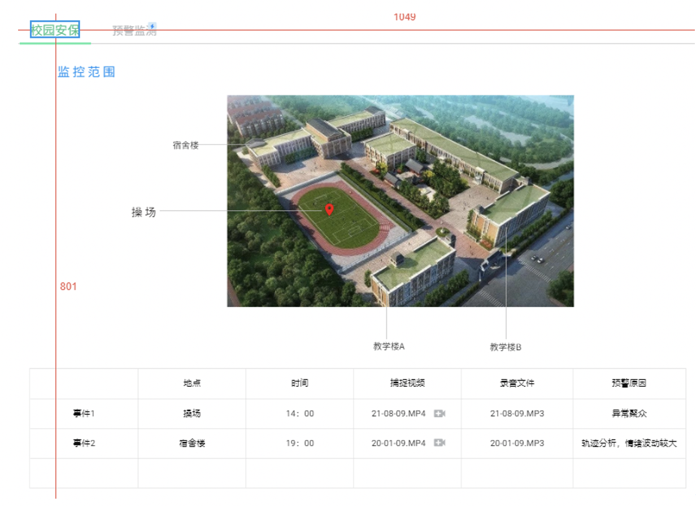Open audio file 20-01-09.MP3
This screenshot has height=506, width=696.
click(x=517, y=443)
